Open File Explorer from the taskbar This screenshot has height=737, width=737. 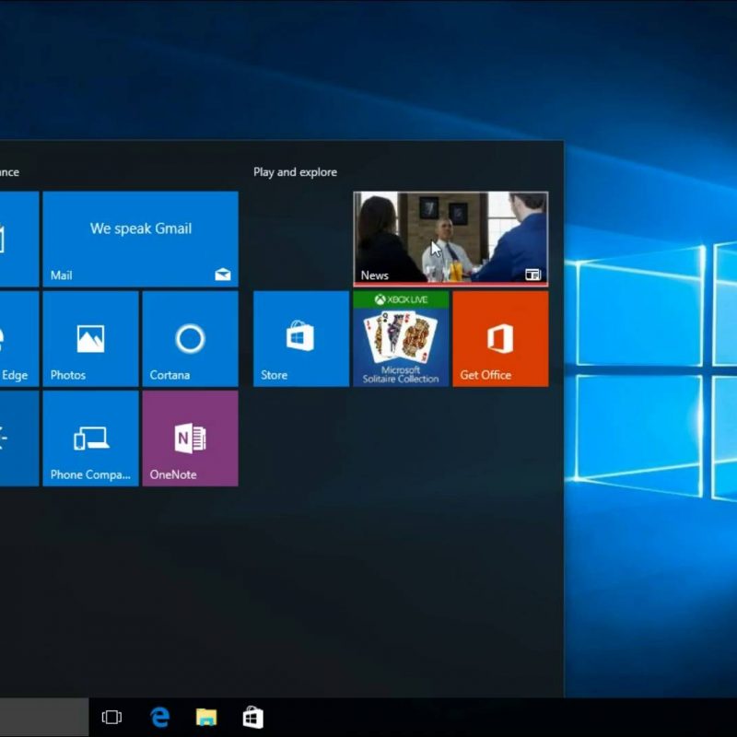tap(206, 718)
